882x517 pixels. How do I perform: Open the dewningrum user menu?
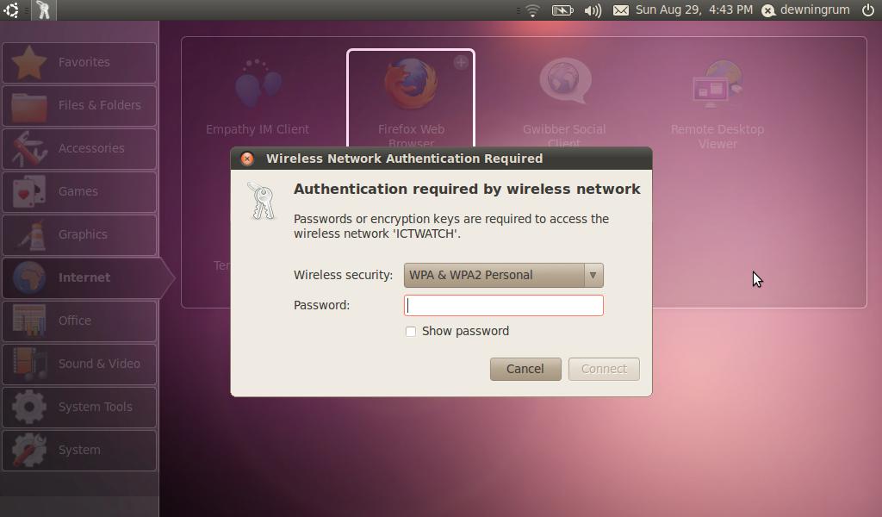(805, 9)
